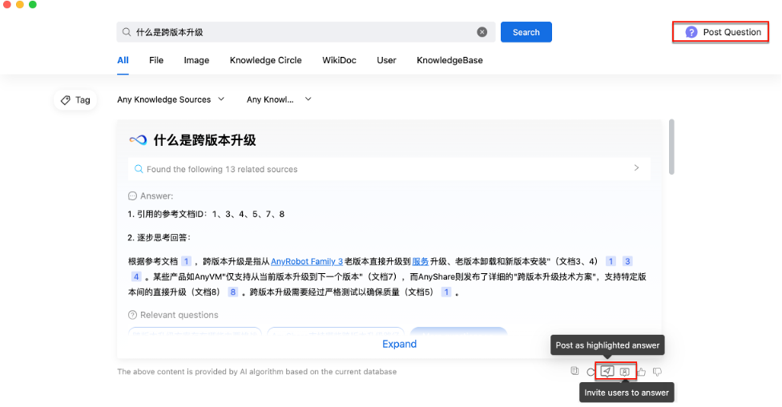This screenshot has width=782, height=407.
Task: Click the Invite users to answer icon
Action: click(x=624, y=372)
